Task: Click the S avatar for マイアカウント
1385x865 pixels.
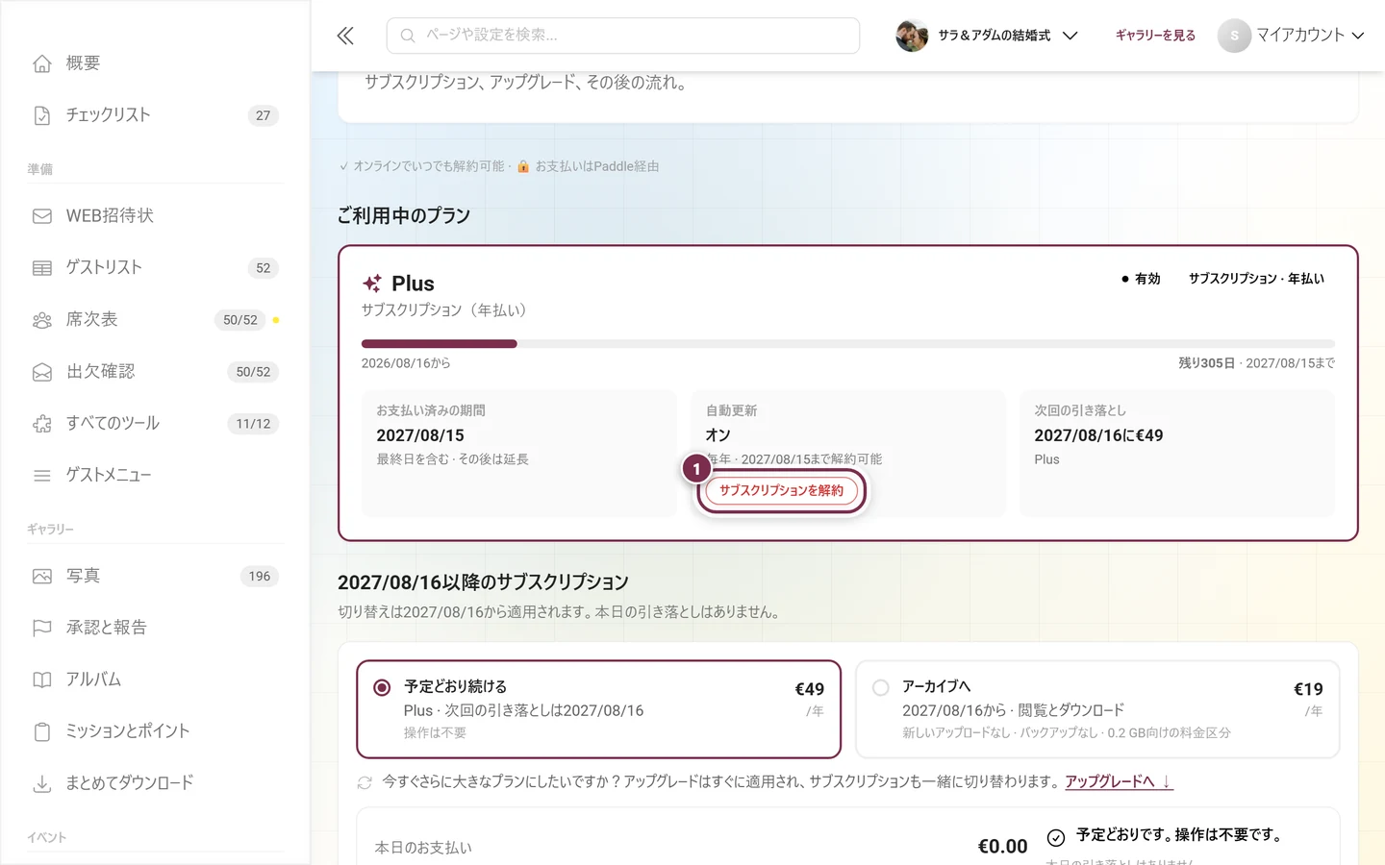Action: (x=1234, y=36)
